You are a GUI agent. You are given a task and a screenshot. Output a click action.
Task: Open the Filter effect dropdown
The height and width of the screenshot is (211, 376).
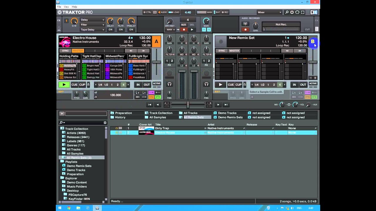click(92, 25)
